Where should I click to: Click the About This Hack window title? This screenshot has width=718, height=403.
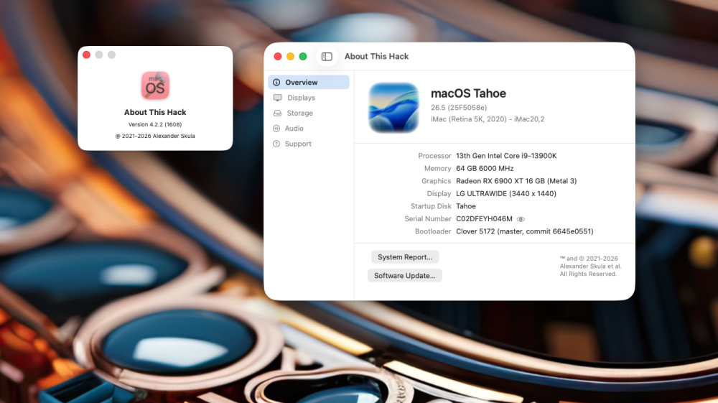tap(376, 56)
